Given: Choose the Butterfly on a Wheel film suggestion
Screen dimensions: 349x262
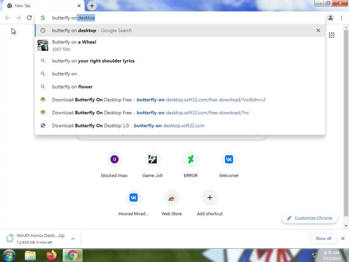Looking at the screenshot, I should (x=180, y=45).
